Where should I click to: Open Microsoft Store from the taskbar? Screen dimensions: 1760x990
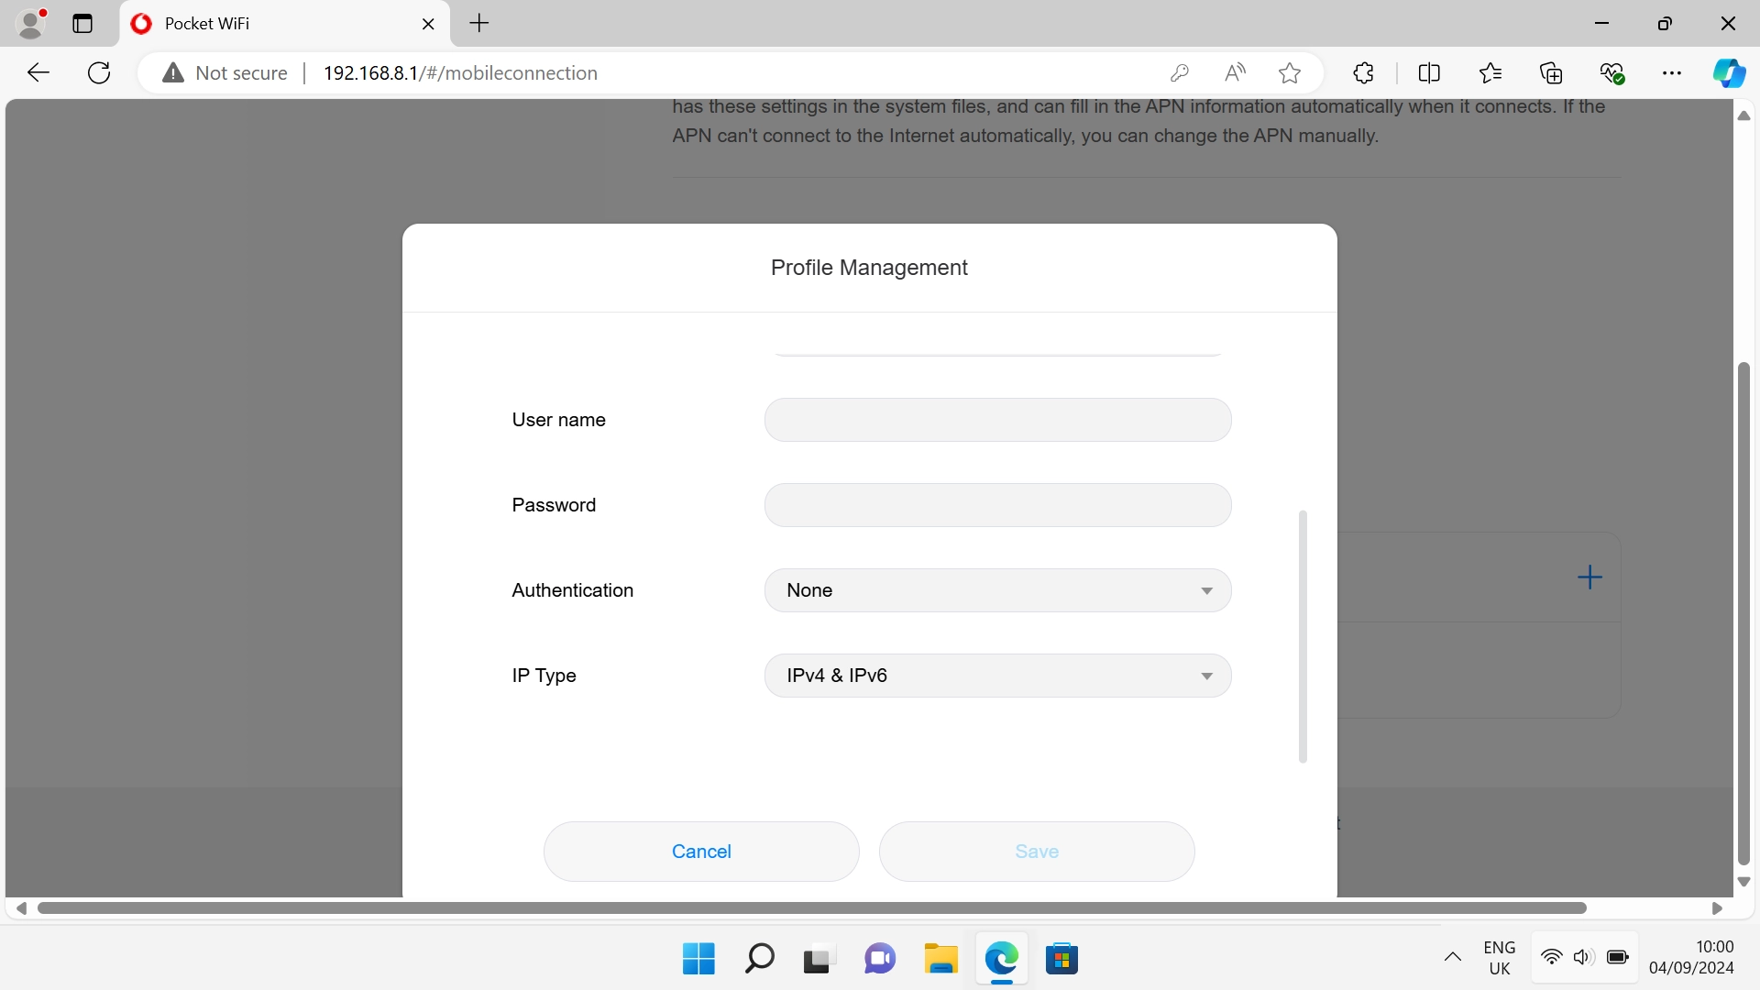(1062, 959)
